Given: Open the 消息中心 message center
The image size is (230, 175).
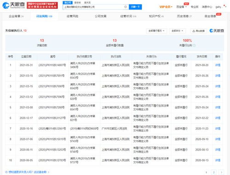Looking at the screenshot, I should pyautogui.click(x=207, y=7).
